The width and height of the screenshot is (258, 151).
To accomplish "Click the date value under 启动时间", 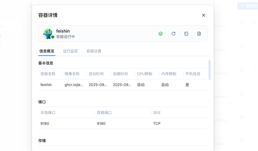I will click(x=98, y=85).
